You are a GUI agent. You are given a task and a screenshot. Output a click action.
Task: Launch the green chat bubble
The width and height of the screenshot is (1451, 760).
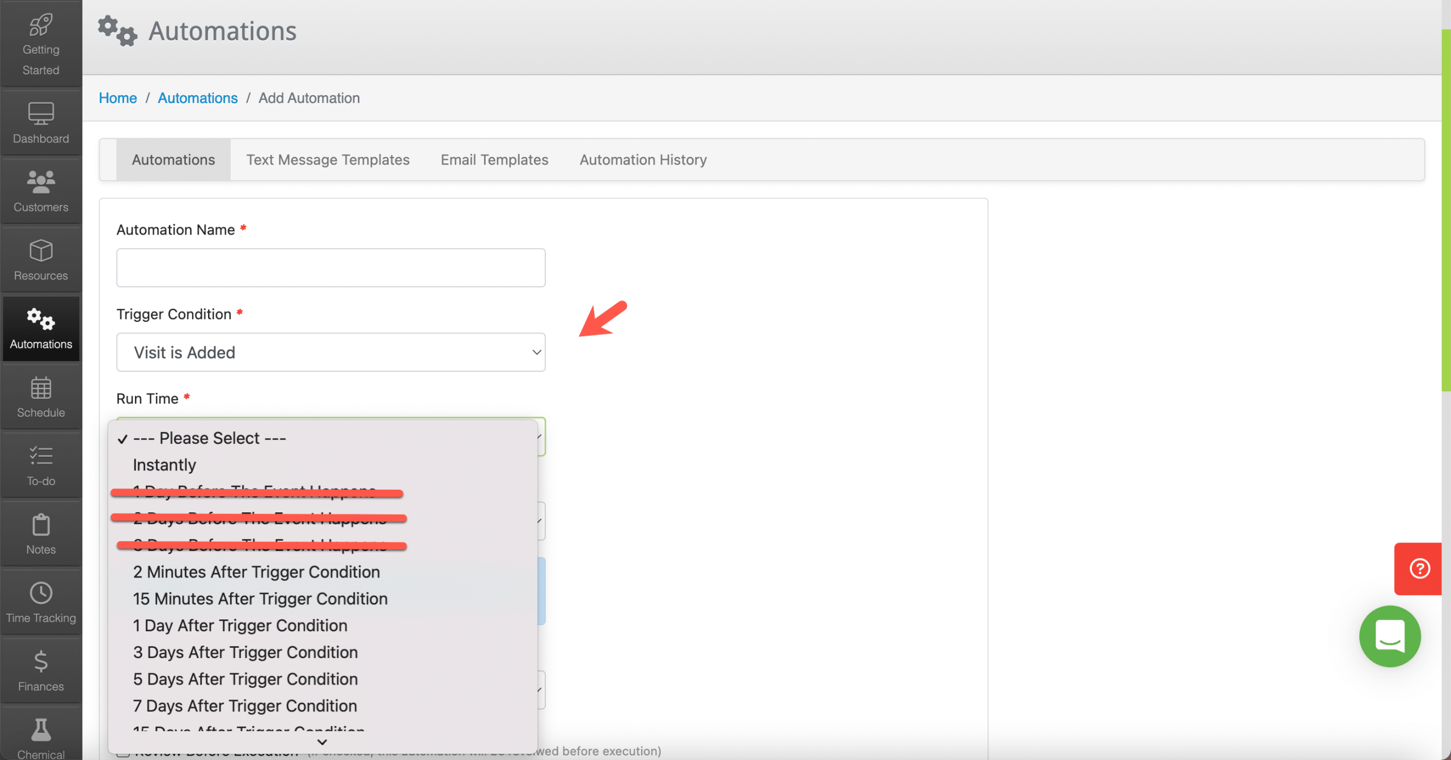pyautogui.click(x=1390, y=636)
